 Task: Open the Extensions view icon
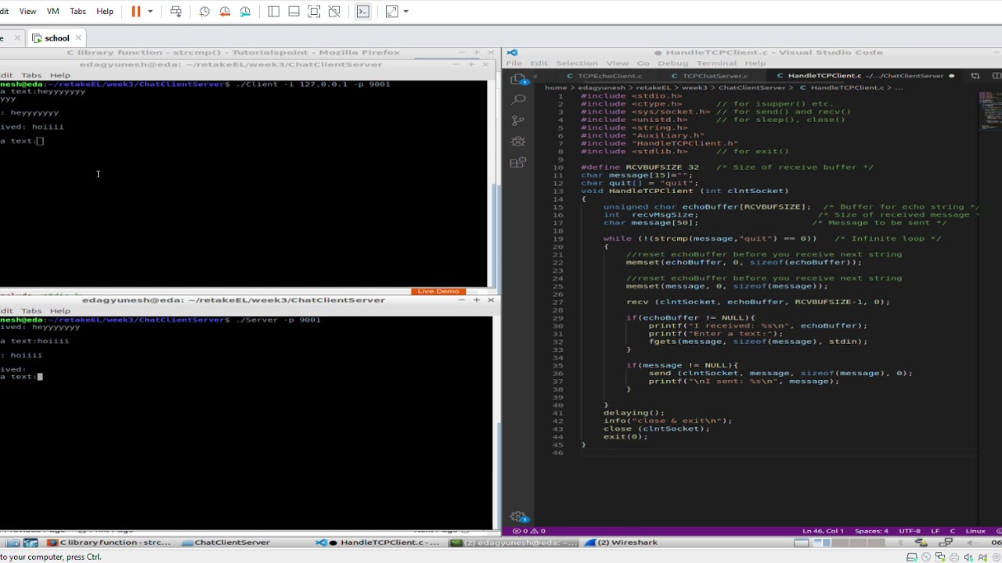(x=517, y=163)
